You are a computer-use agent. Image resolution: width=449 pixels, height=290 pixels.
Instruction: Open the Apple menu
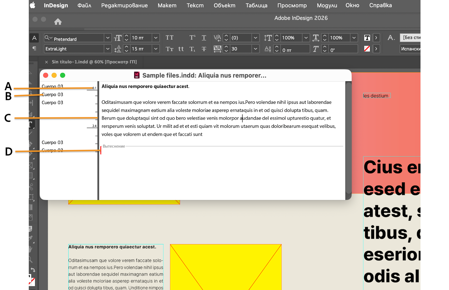pos(33,5)
